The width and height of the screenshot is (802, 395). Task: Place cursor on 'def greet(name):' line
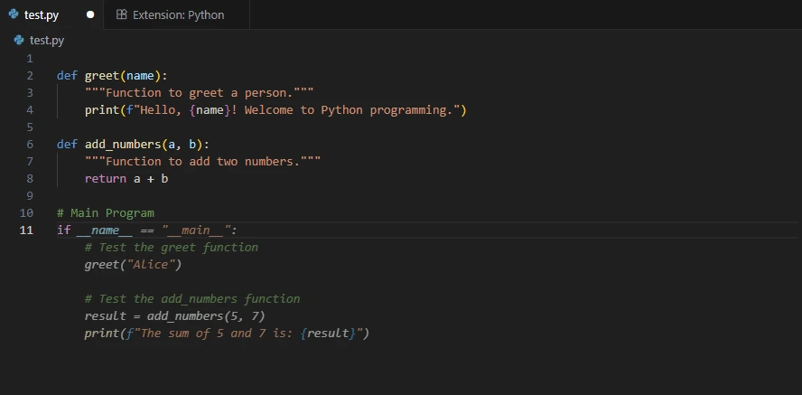(112, 76)
